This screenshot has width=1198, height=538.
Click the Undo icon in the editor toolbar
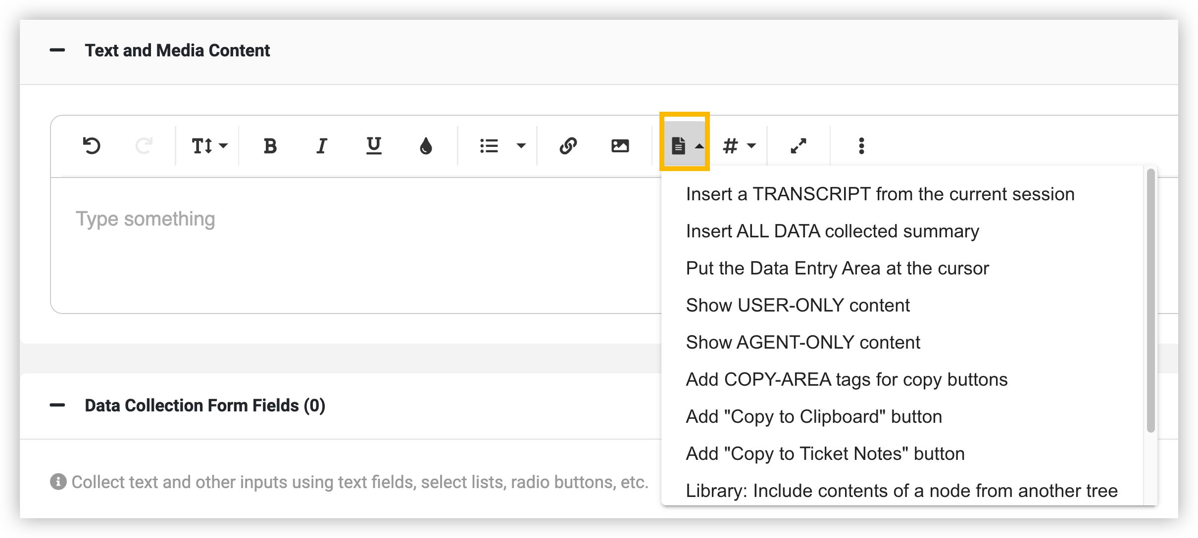pos(92,145)
